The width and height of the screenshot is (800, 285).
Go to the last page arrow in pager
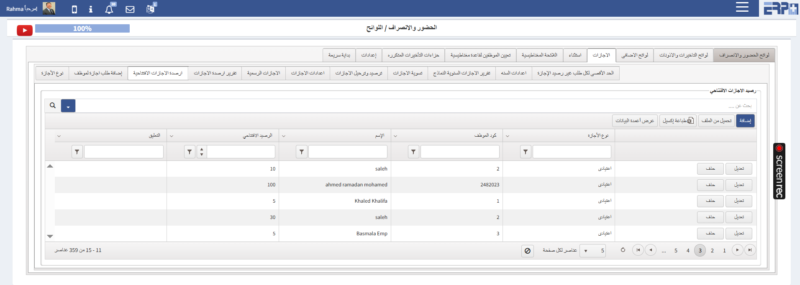tap(638, 250)
